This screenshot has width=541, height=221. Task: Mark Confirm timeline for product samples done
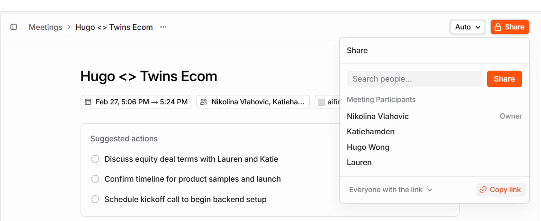tap(95, 179)
